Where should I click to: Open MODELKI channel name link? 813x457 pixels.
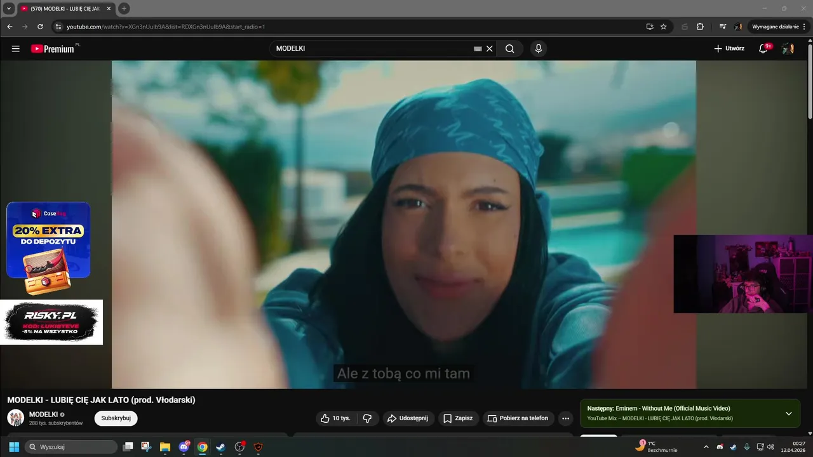point(43,414)
